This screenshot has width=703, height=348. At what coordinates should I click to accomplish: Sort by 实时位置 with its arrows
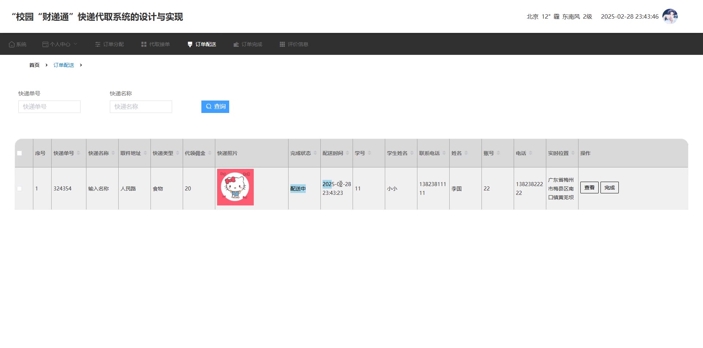573,153
